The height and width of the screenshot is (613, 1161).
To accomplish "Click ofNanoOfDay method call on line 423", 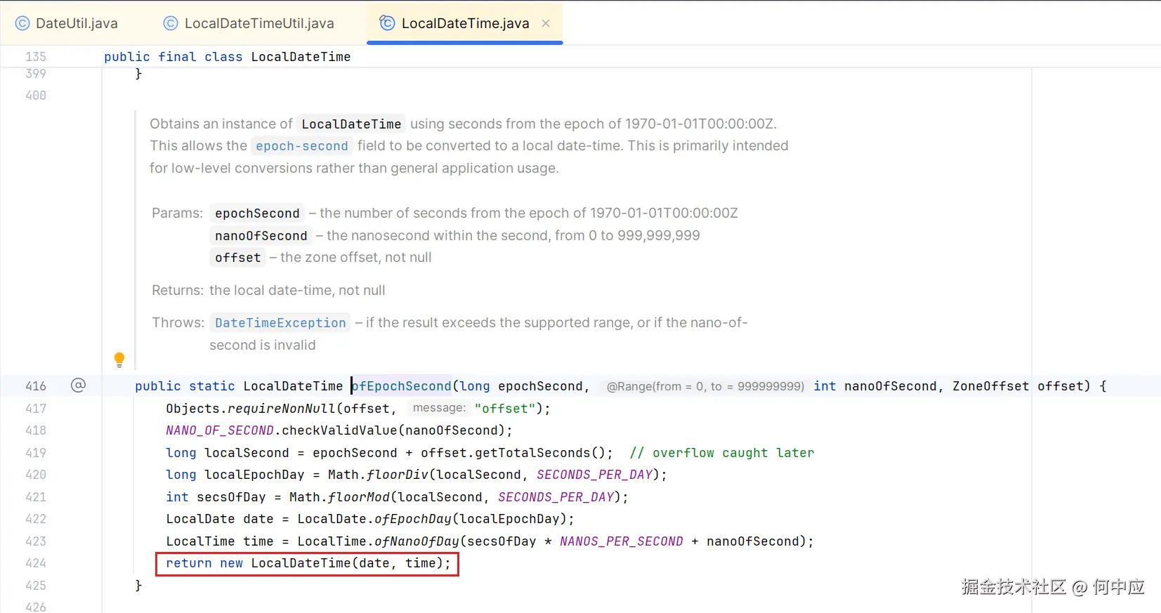I will 416,541.
